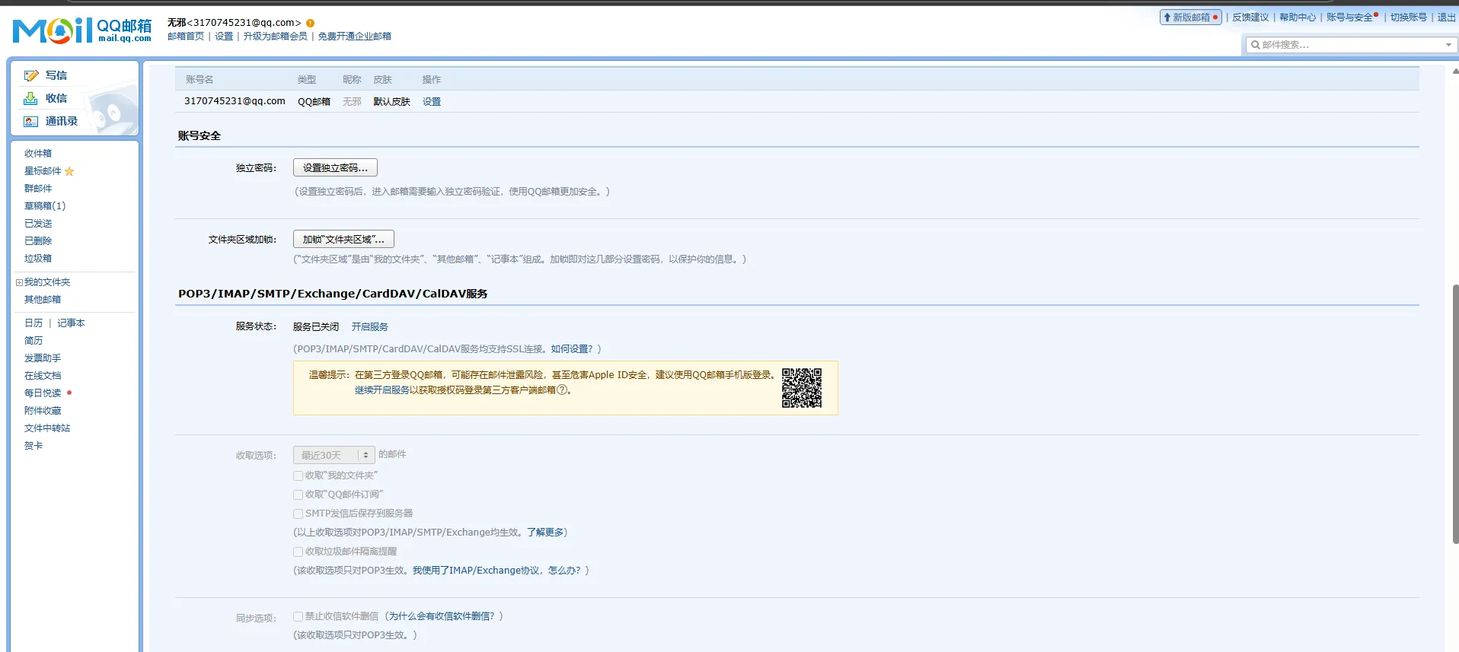Check 收取"我的文件夹" checkbox
The height and width of the screenshot is (652, 1459).
pyautogui.click(x=298, y=475)
